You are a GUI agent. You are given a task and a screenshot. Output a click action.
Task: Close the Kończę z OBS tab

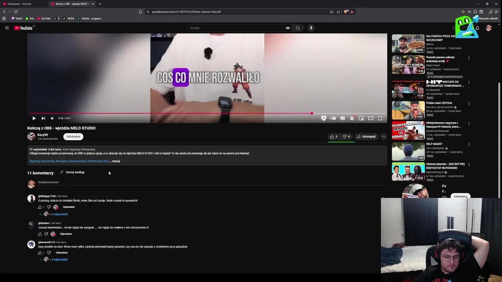93,4
